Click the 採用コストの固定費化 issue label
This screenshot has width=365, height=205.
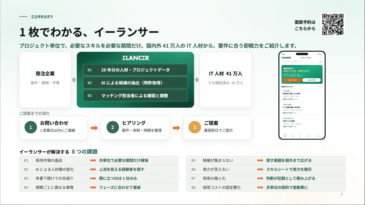pyautogui.click(x=222, y=187)
